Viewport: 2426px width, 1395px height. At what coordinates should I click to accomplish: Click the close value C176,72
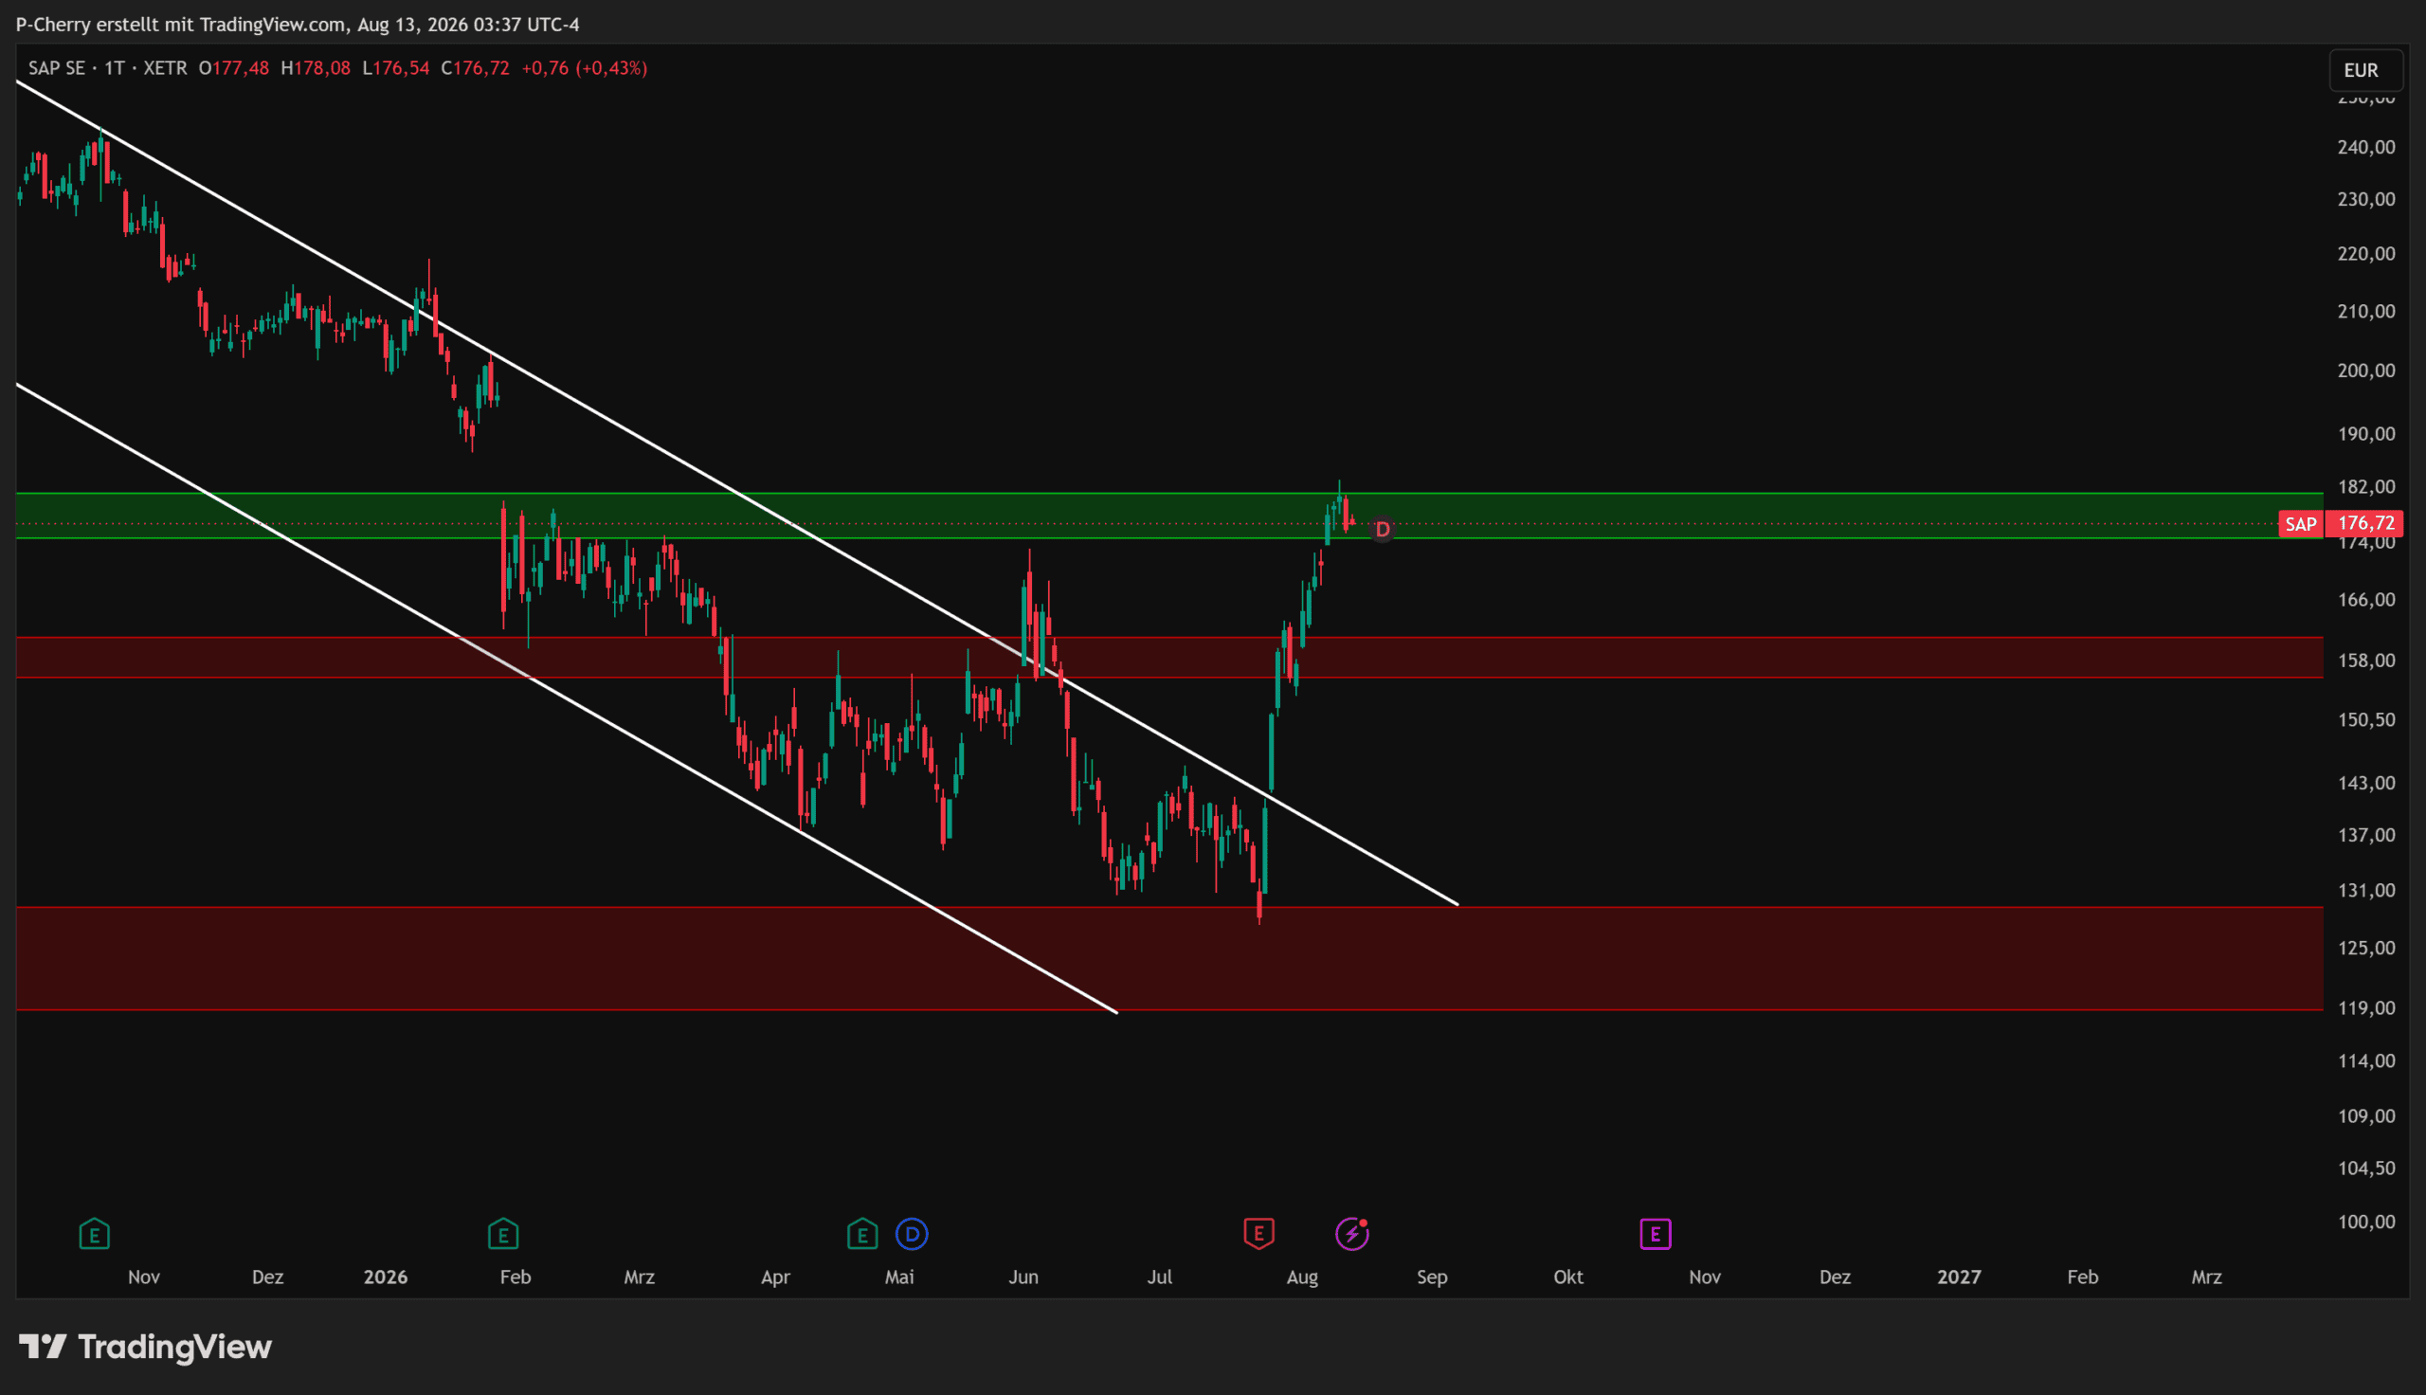(475, 68)
